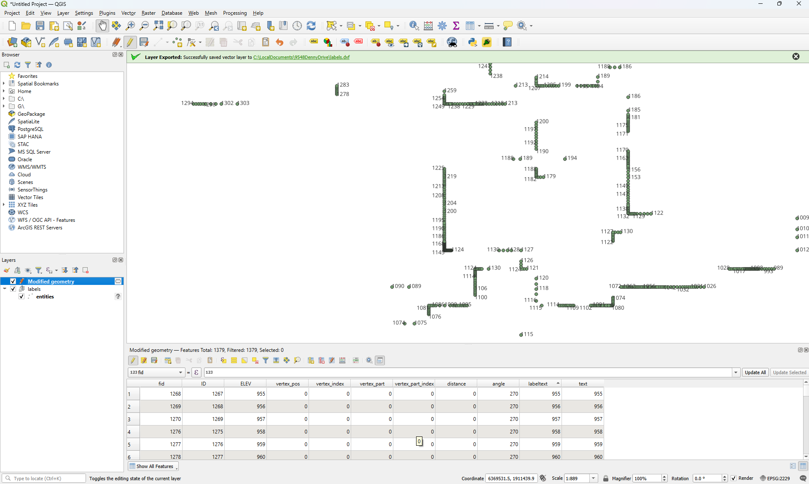
Task: Click the Save Project floppy icon
Action: coord(40,26)
